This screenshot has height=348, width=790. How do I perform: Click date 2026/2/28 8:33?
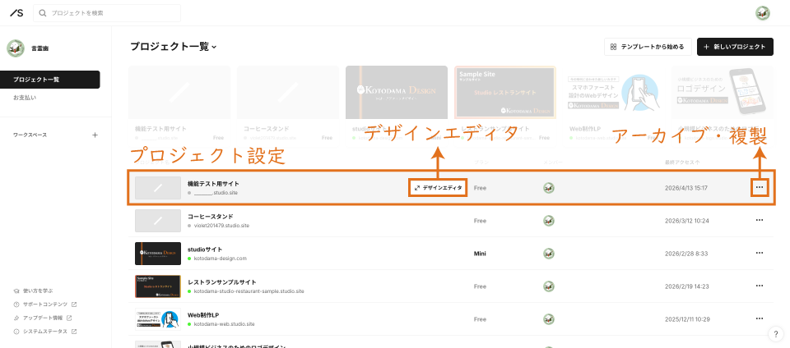point(685,254)
